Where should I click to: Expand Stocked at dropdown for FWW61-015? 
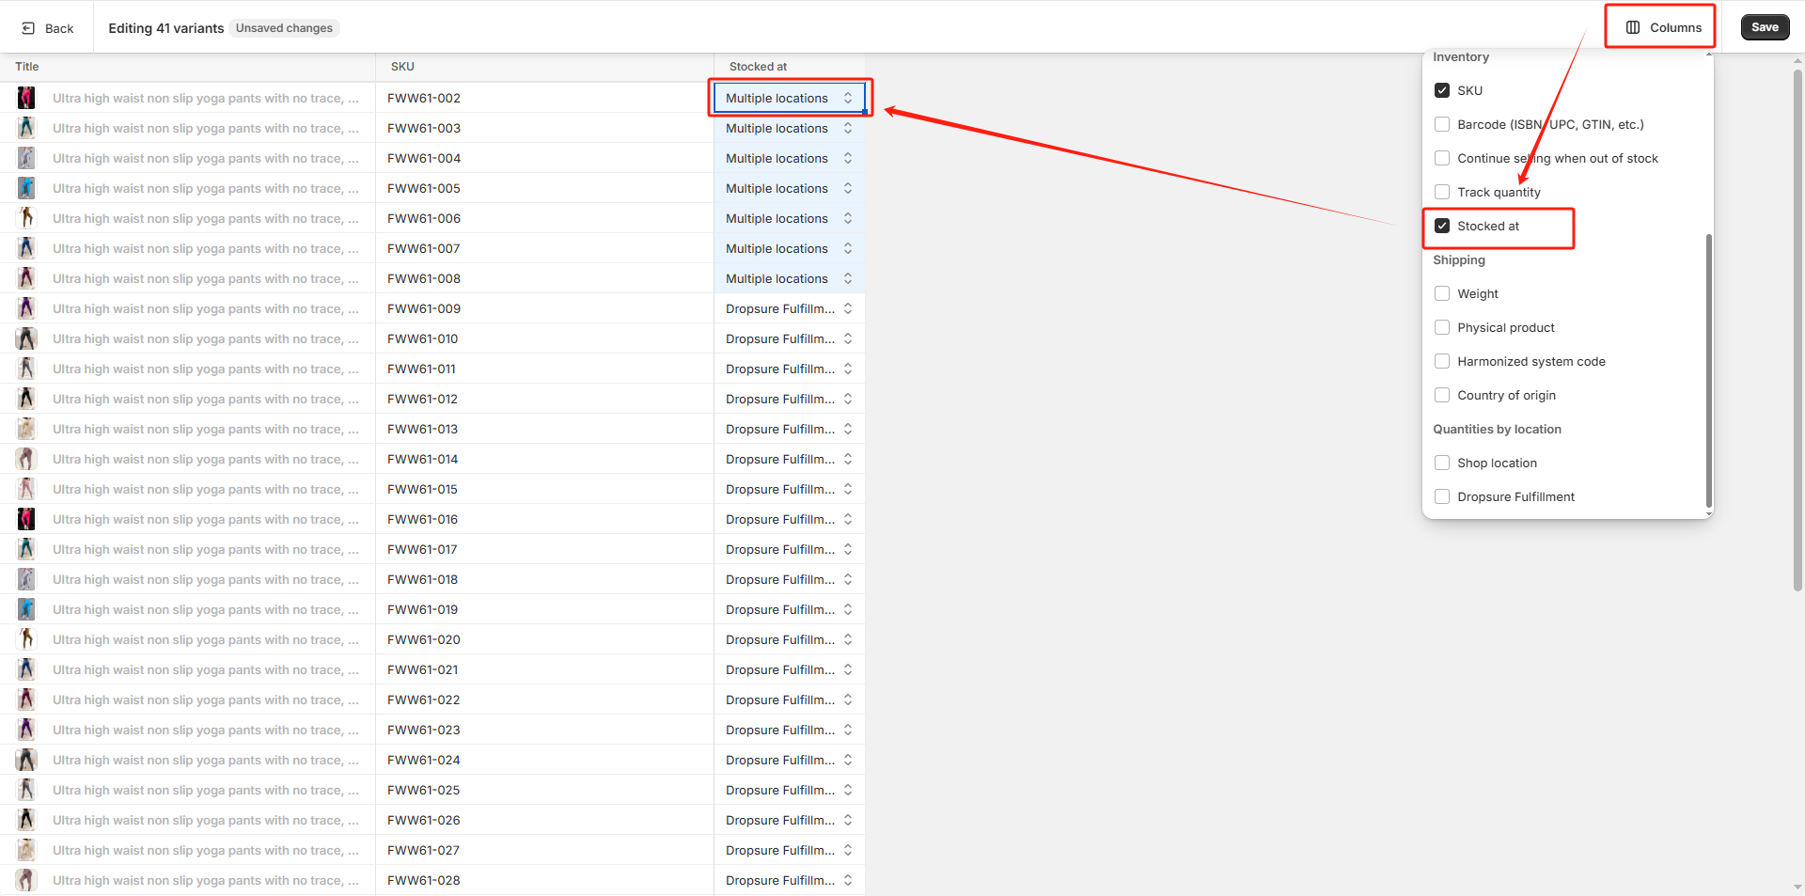pos(788,489)
